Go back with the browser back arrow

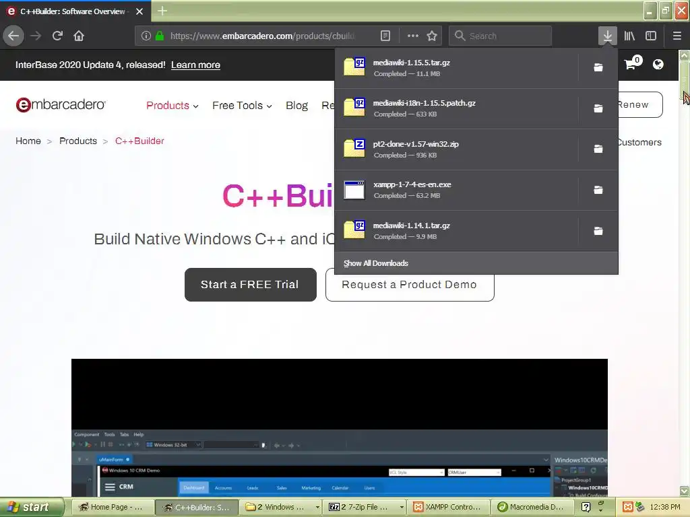click(13, 36)
